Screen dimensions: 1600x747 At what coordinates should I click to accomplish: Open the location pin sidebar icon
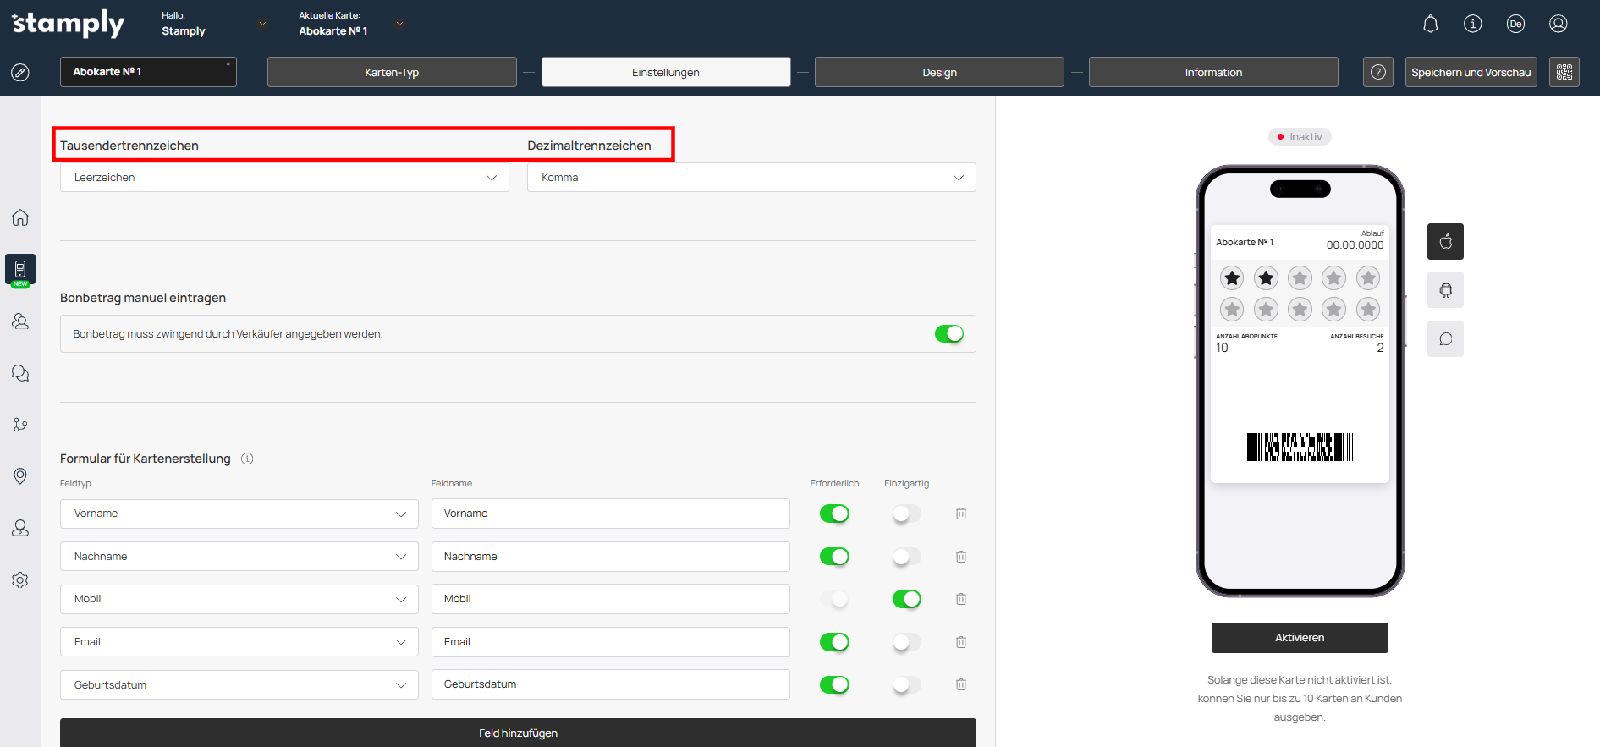click(x=20, y=476)
